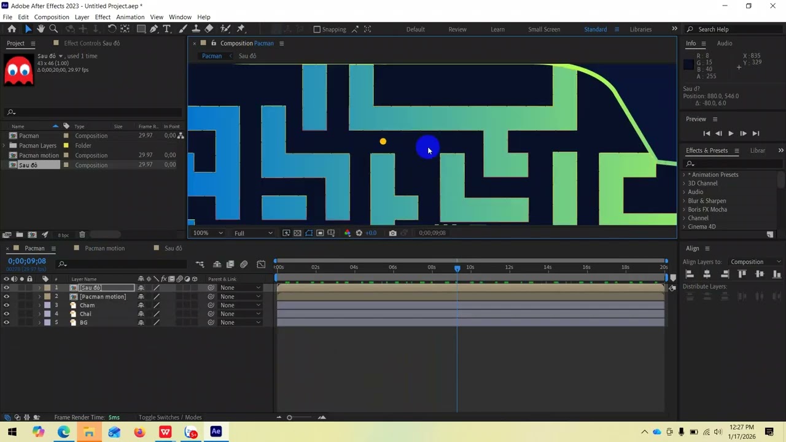Enable Frame Blending switch in timeline header
Image resolution: width=786 pixels, height=442 pixels.
230,265
